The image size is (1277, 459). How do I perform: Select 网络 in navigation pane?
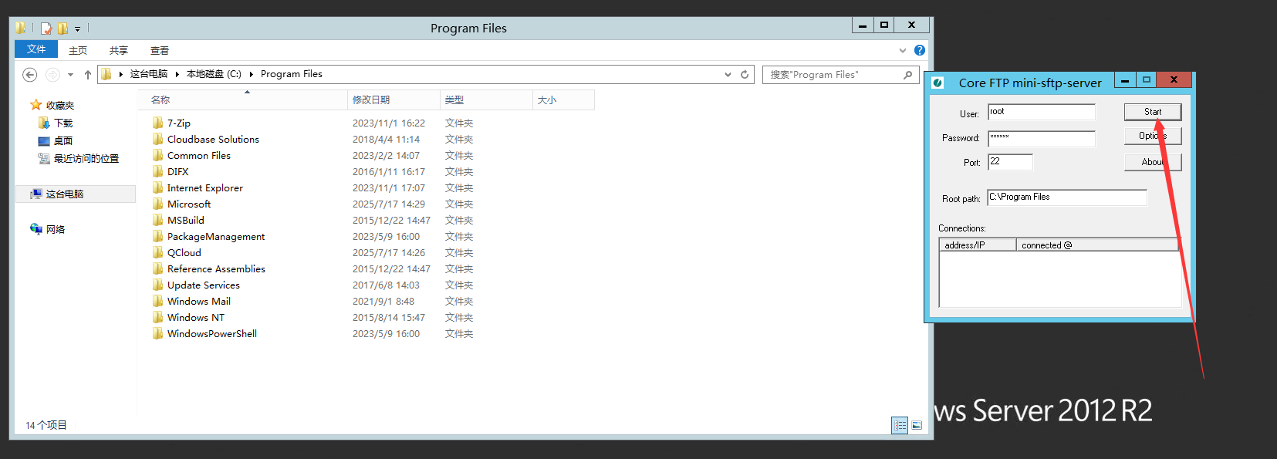(x=55, y=229)
